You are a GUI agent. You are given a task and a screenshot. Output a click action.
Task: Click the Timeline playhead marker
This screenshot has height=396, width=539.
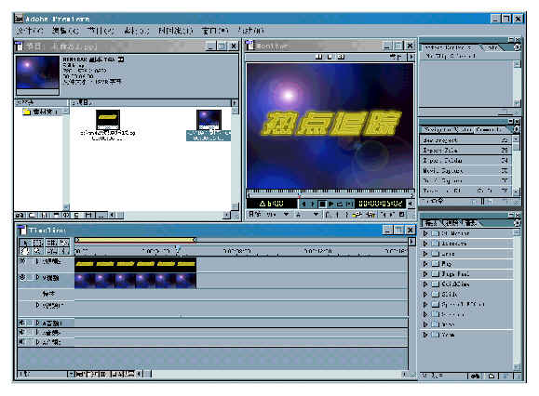pos(178,249)
